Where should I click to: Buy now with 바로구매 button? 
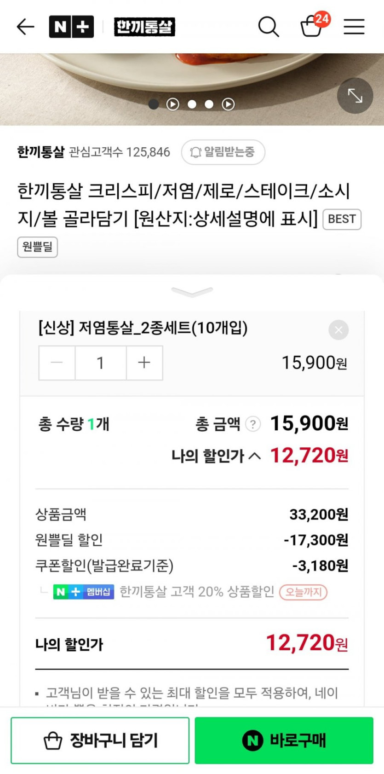coord(284,740)
